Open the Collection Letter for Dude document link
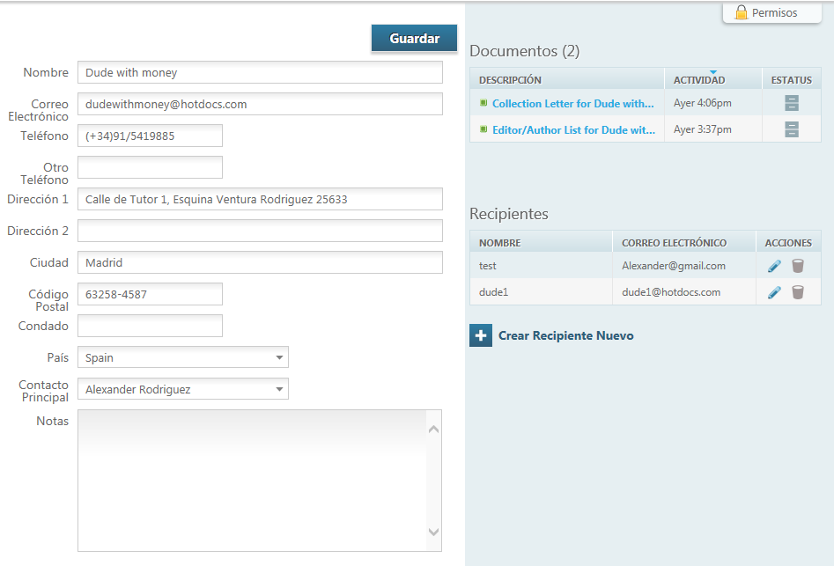834x566 pixels. [x=572, y=104]
